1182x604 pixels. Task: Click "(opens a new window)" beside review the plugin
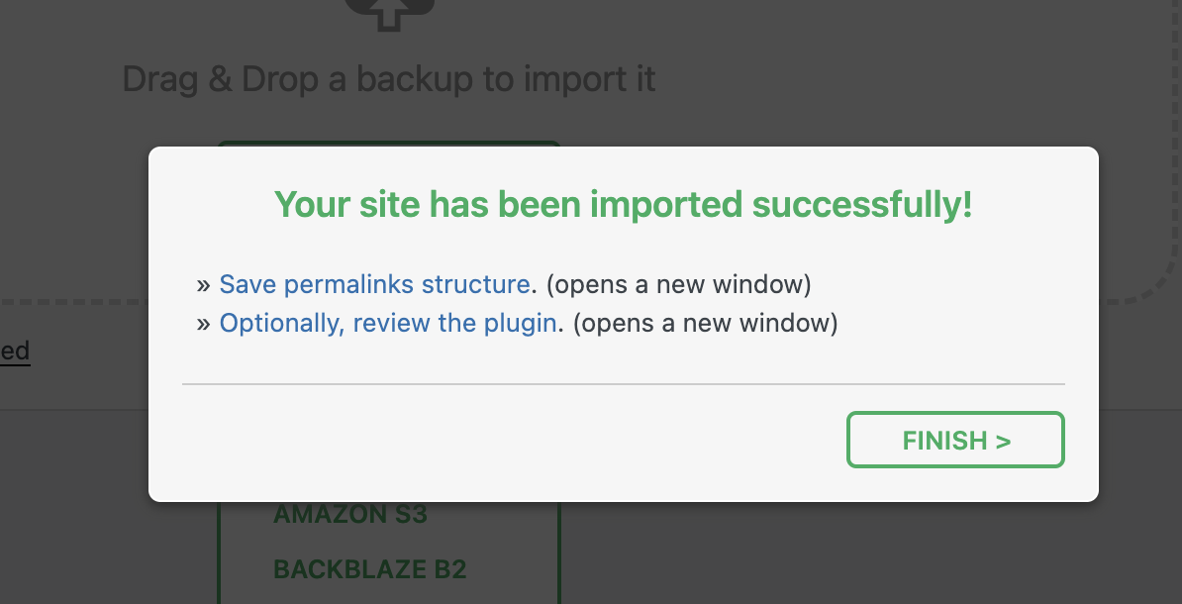pos(705,324)
